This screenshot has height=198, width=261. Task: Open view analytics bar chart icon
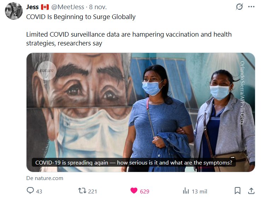point(186,191)
